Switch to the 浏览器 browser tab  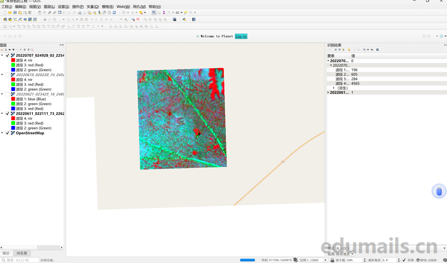22,253
